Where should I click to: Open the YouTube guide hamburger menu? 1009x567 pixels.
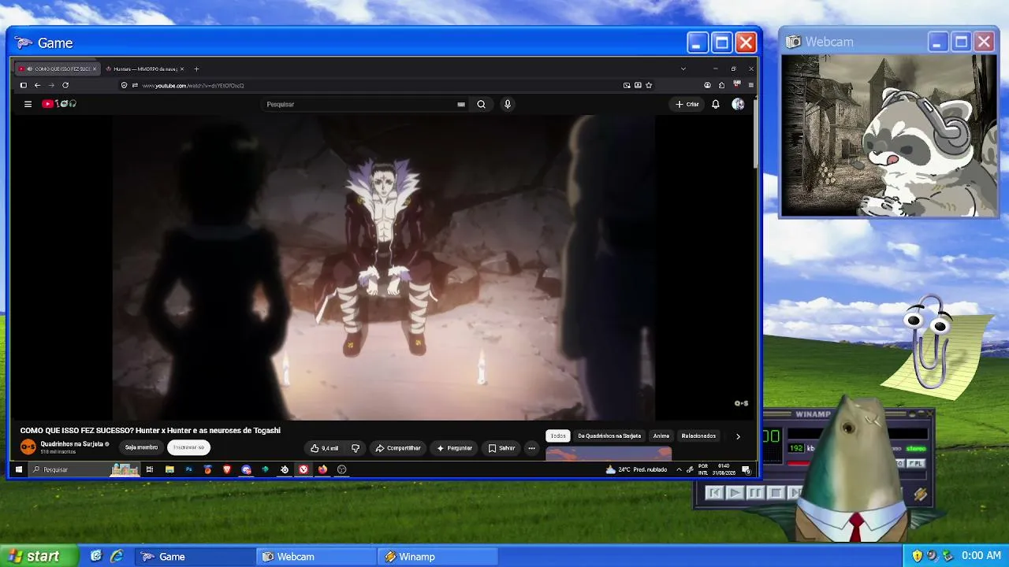point(28,104)
